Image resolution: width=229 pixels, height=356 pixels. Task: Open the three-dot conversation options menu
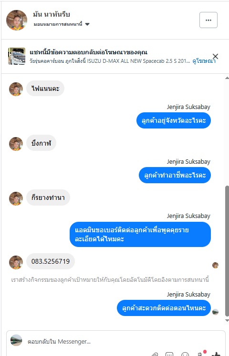tap(208, 20)
